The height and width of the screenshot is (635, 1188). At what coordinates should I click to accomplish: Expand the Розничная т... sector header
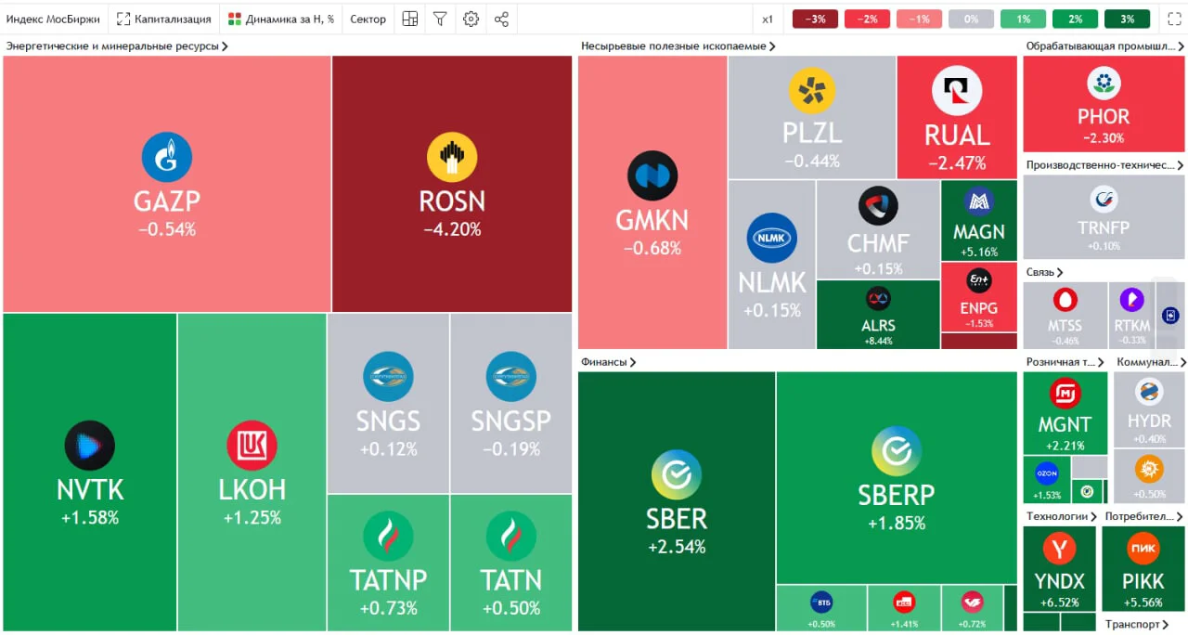pos(1066,362)
